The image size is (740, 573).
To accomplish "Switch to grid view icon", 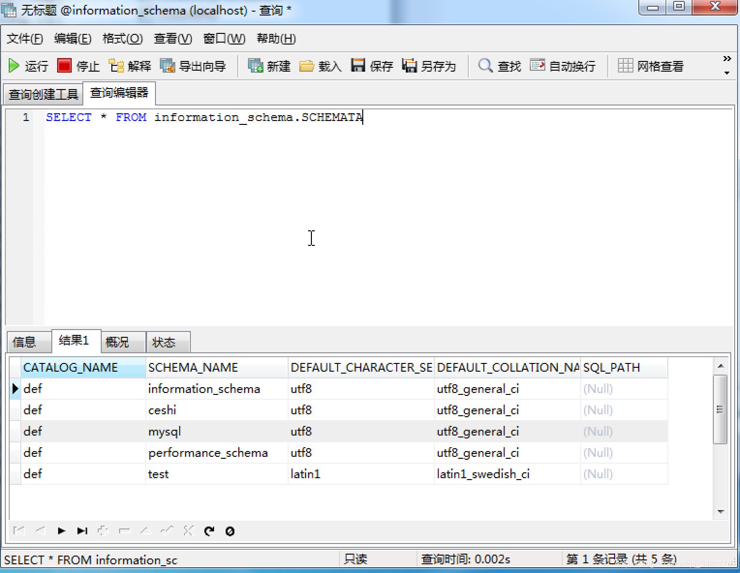I will tap(625, 65).
